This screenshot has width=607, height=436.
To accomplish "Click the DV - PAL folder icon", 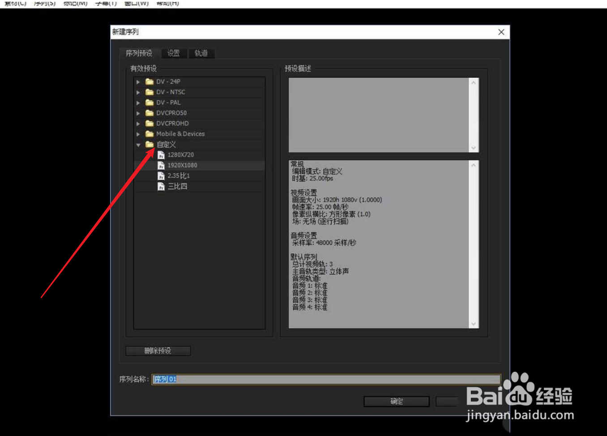I will coord(149,102).
